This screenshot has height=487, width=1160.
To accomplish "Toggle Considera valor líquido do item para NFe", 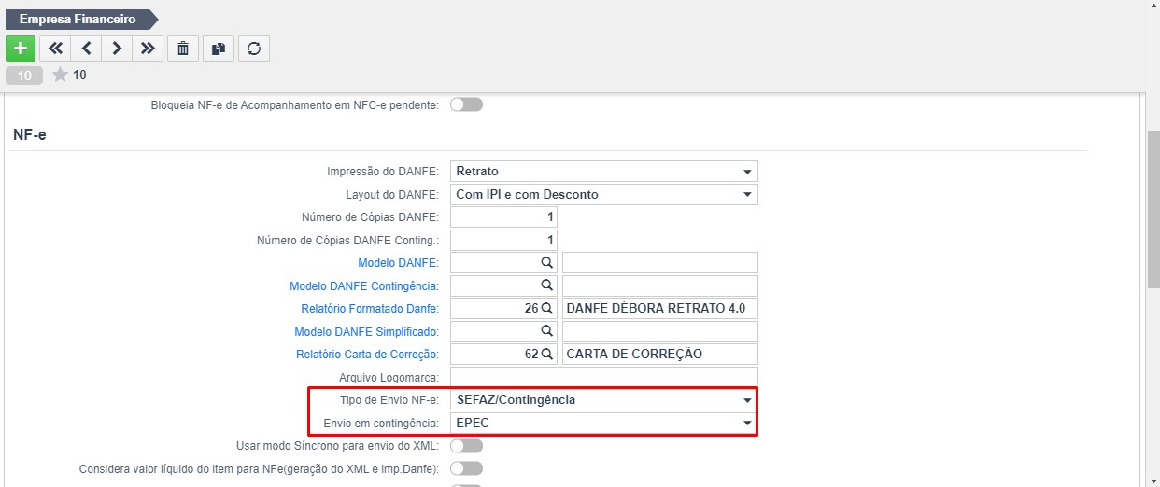I will tap(466, 468).
